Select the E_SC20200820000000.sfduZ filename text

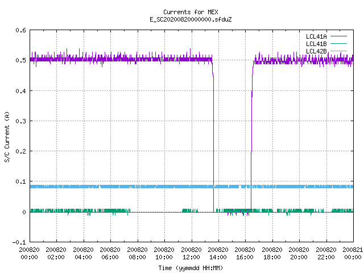click(191, 19)
